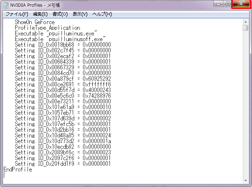Click Setting ID_0x0019bb68 line

click(x=63, y=45)
